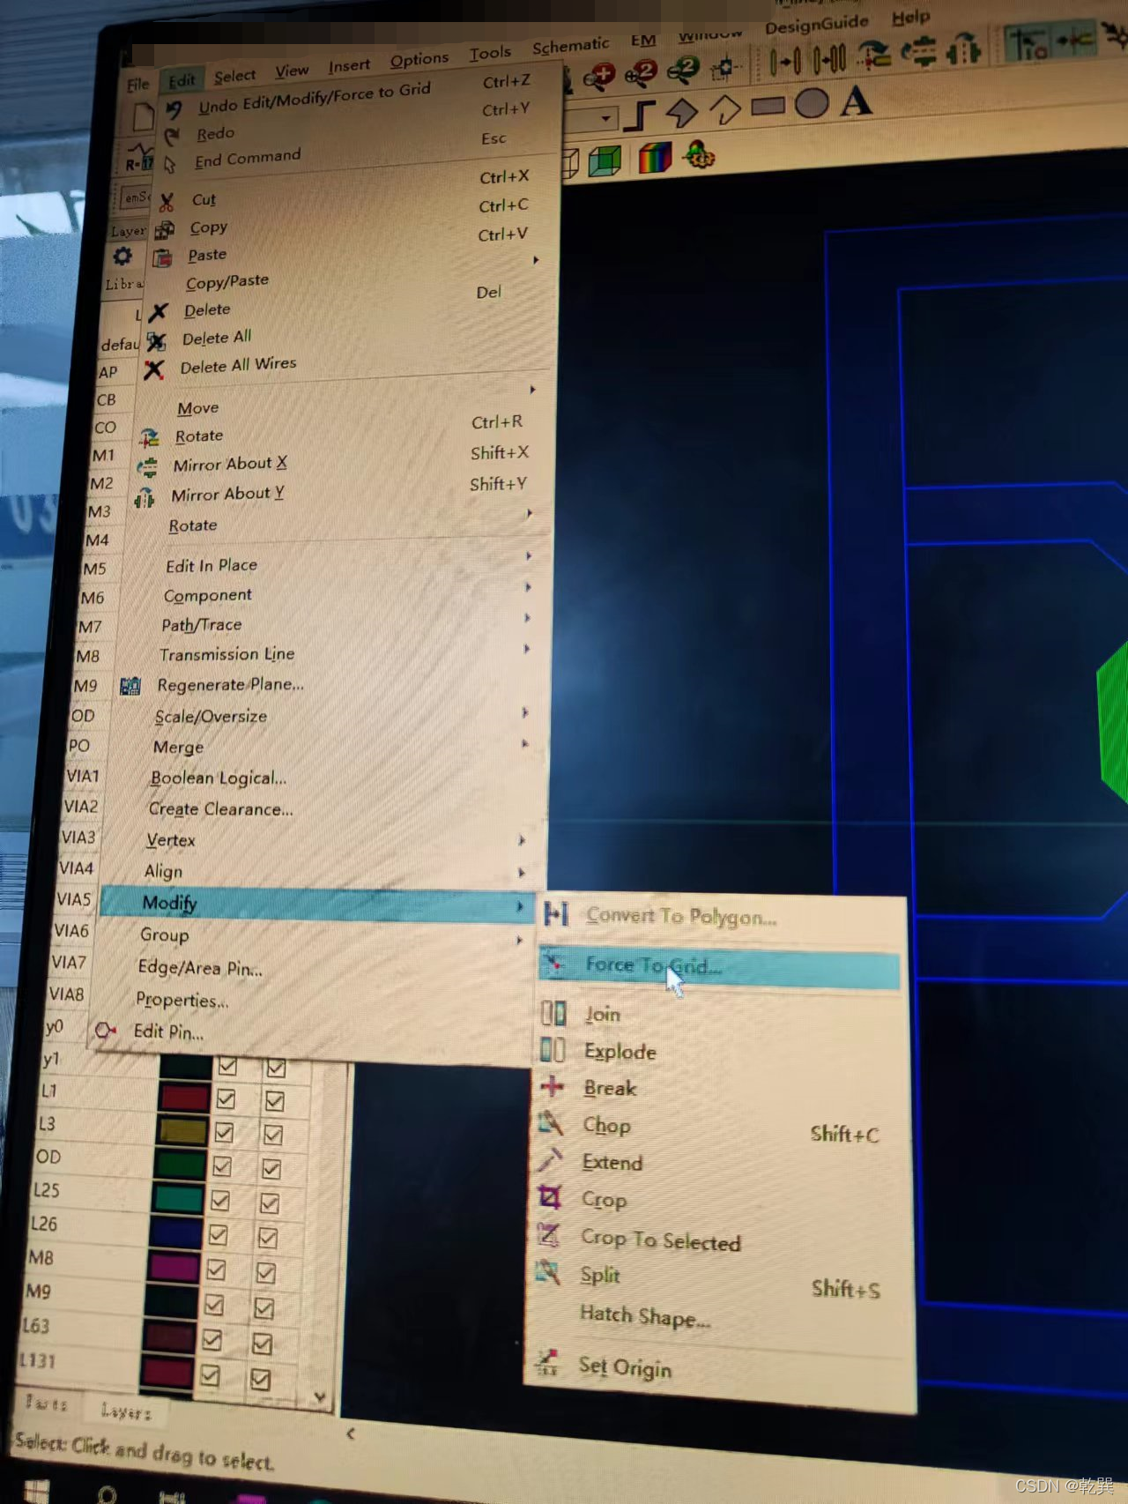Click the Windows Start button on taskbar
The height and width of the screenshot is (1504, 1128).
click(35, 1492)
